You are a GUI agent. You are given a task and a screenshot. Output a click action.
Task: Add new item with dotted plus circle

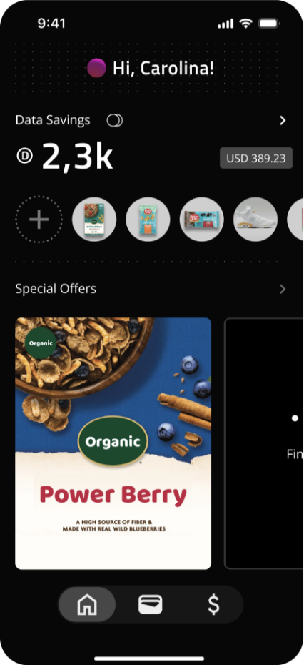(x=39, y=220)
